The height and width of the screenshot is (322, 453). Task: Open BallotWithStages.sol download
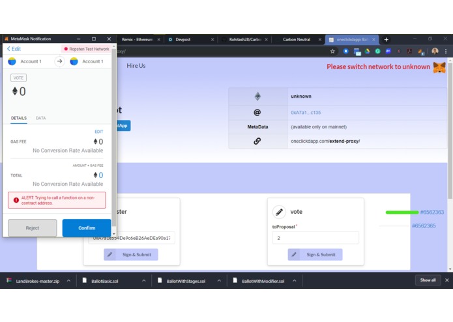(182, 281)
